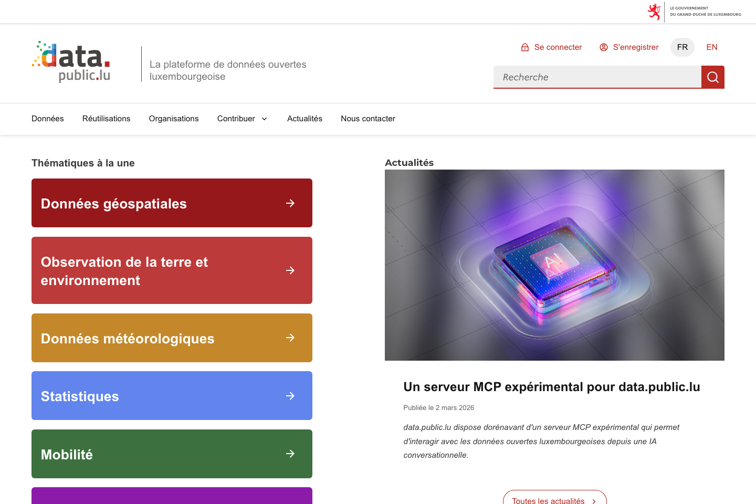Open the Actualités section
The width and height of the screenshot is (756, 504).
[304, 119]
